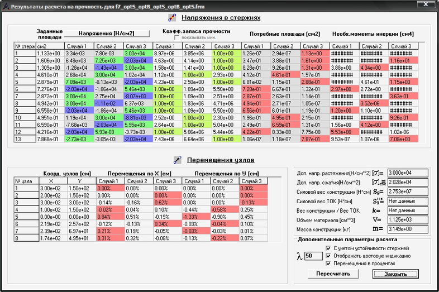Screen dimensions: 439x292
Task: Click the structural force weight field 2.753e+07
Action: 408,192
